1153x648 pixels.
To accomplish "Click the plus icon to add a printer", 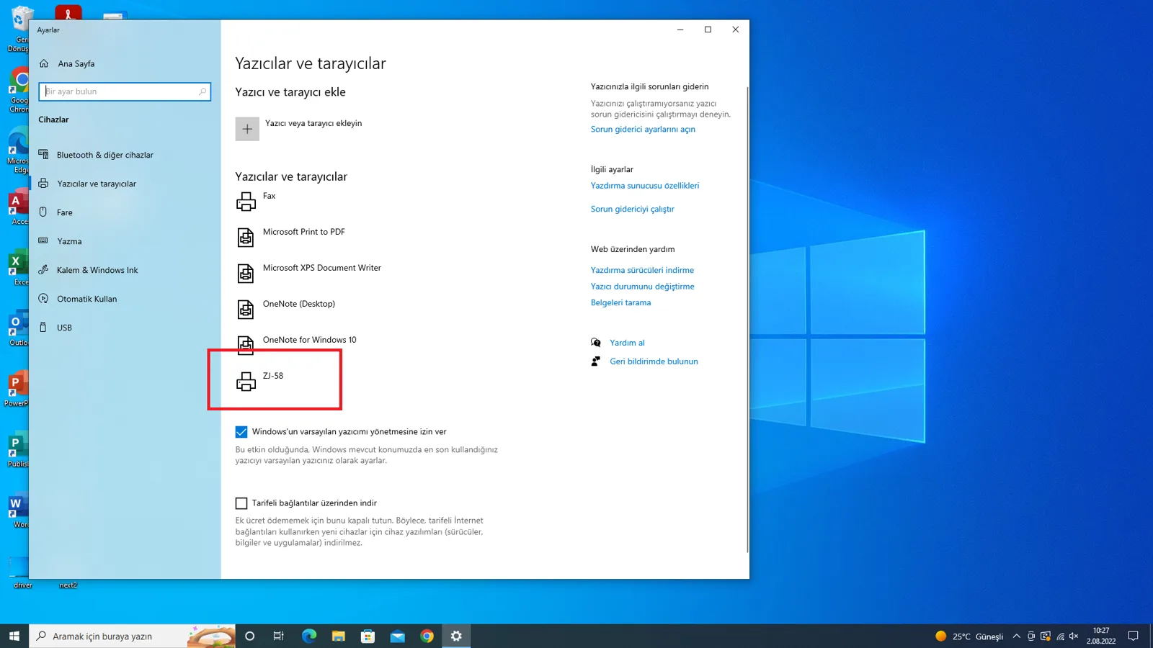I will [247, 129].
